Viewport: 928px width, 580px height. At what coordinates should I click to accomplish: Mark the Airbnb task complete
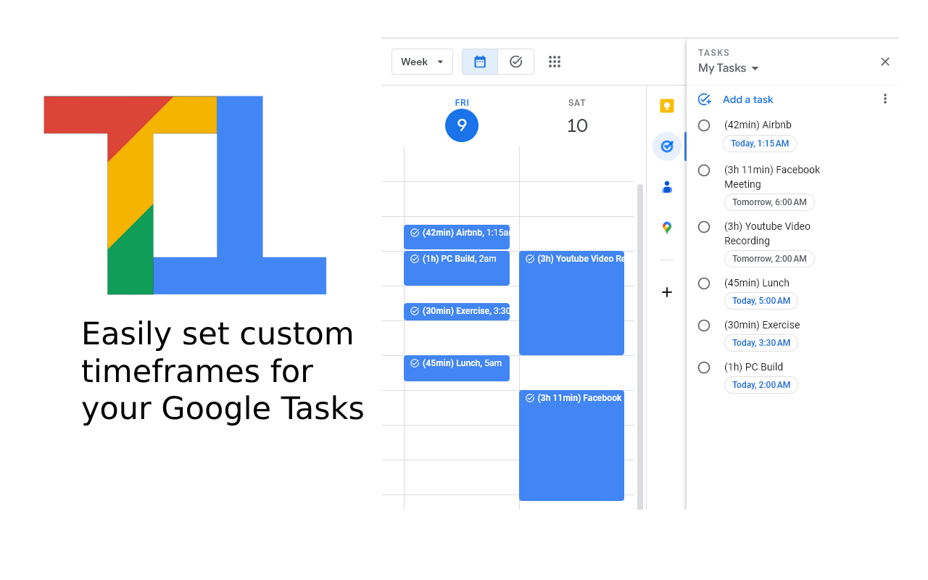point(703,125)
